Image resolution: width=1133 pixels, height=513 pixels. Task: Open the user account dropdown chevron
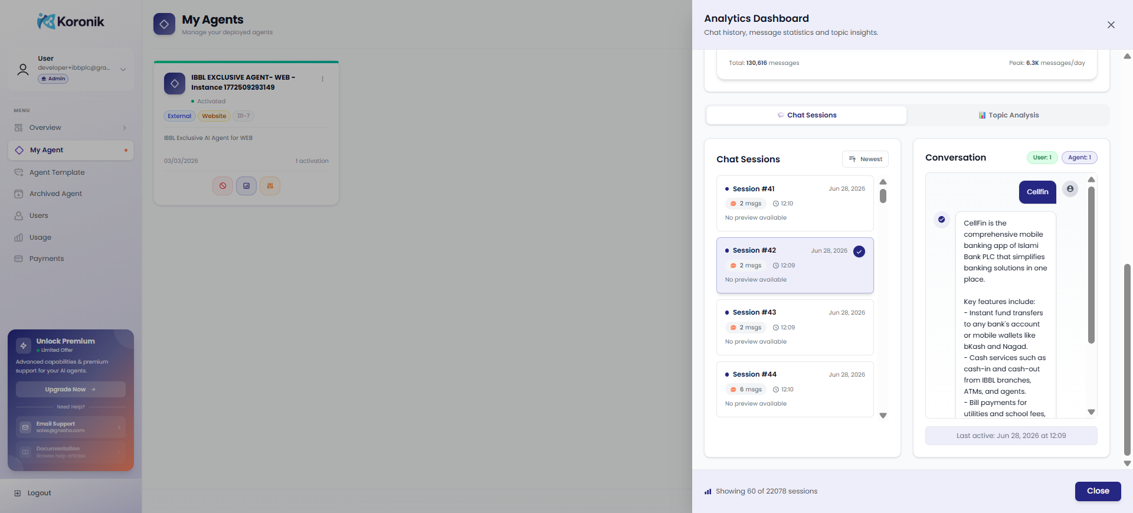123,69
